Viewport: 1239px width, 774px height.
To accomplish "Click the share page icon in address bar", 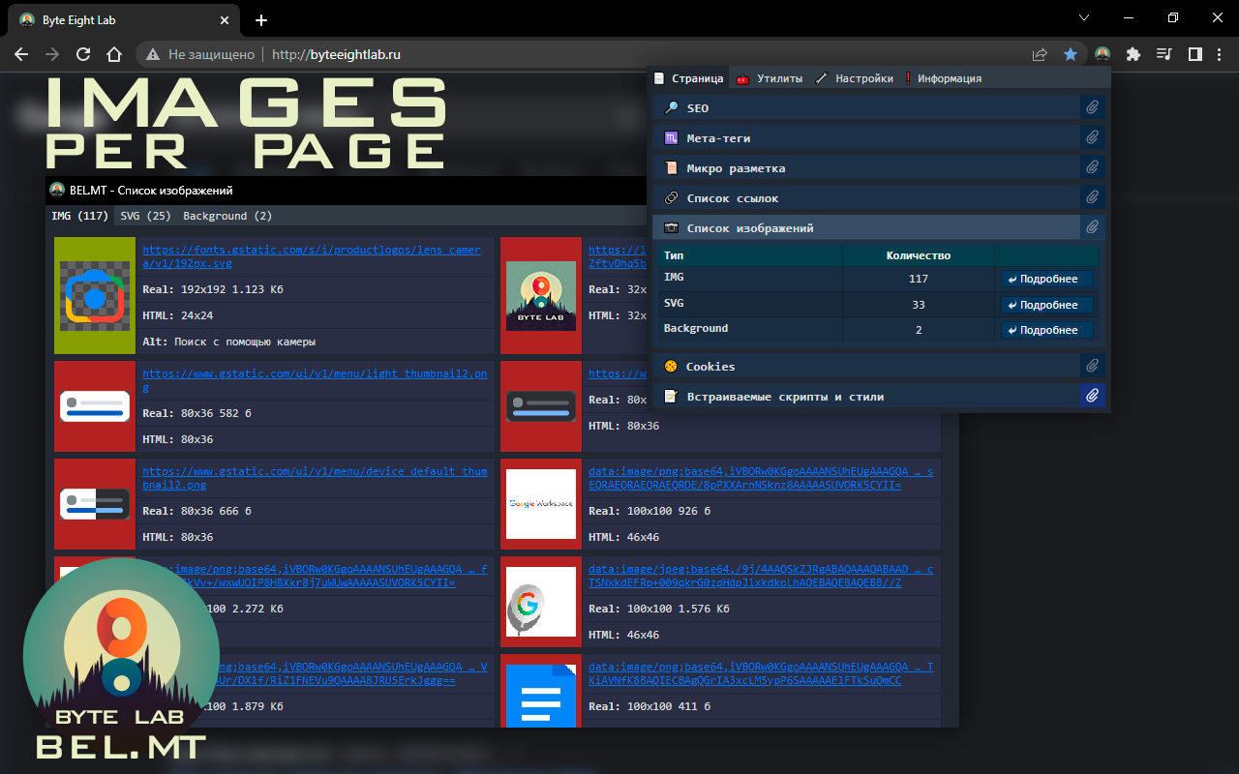I will pos(1040,54).
